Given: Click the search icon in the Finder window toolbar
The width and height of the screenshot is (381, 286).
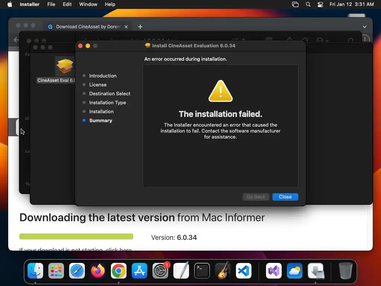Looking at the screenshot, I should [x=350, y=40].
